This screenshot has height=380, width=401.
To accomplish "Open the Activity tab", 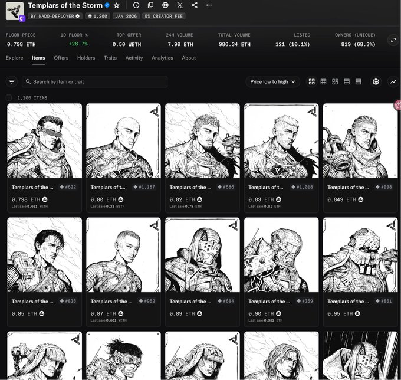I will (x=134, y=58).
